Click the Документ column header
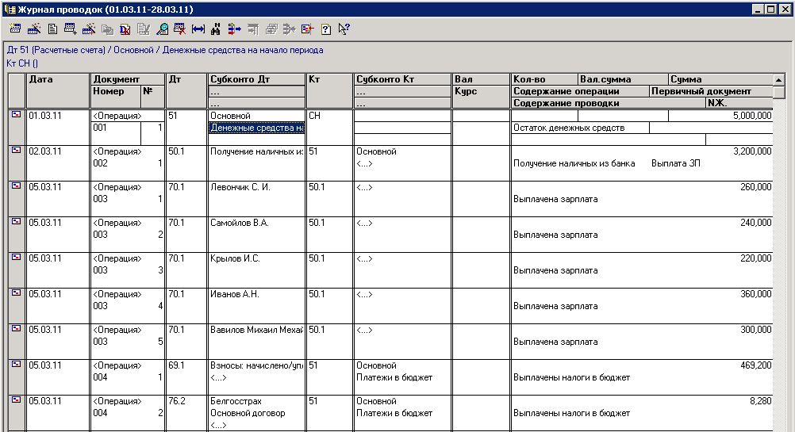Screen dimensions: 795x432 128,79
